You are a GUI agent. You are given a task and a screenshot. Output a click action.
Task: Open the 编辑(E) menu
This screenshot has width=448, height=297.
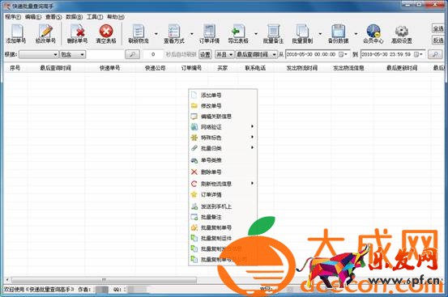33,17
